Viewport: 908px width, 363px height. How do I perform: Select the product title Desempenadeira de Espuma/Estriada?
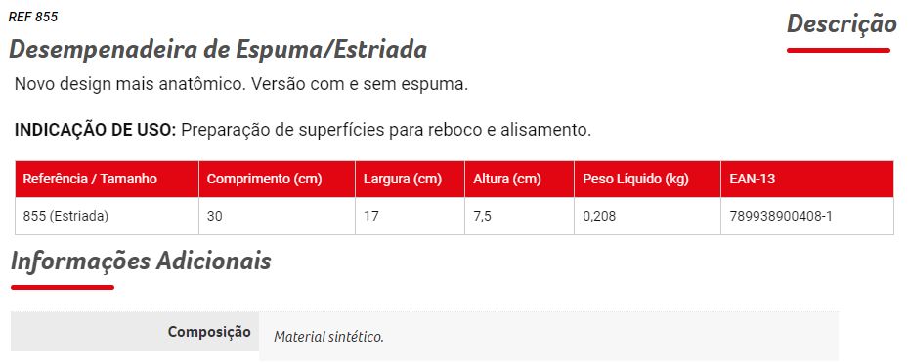[218, 51]
